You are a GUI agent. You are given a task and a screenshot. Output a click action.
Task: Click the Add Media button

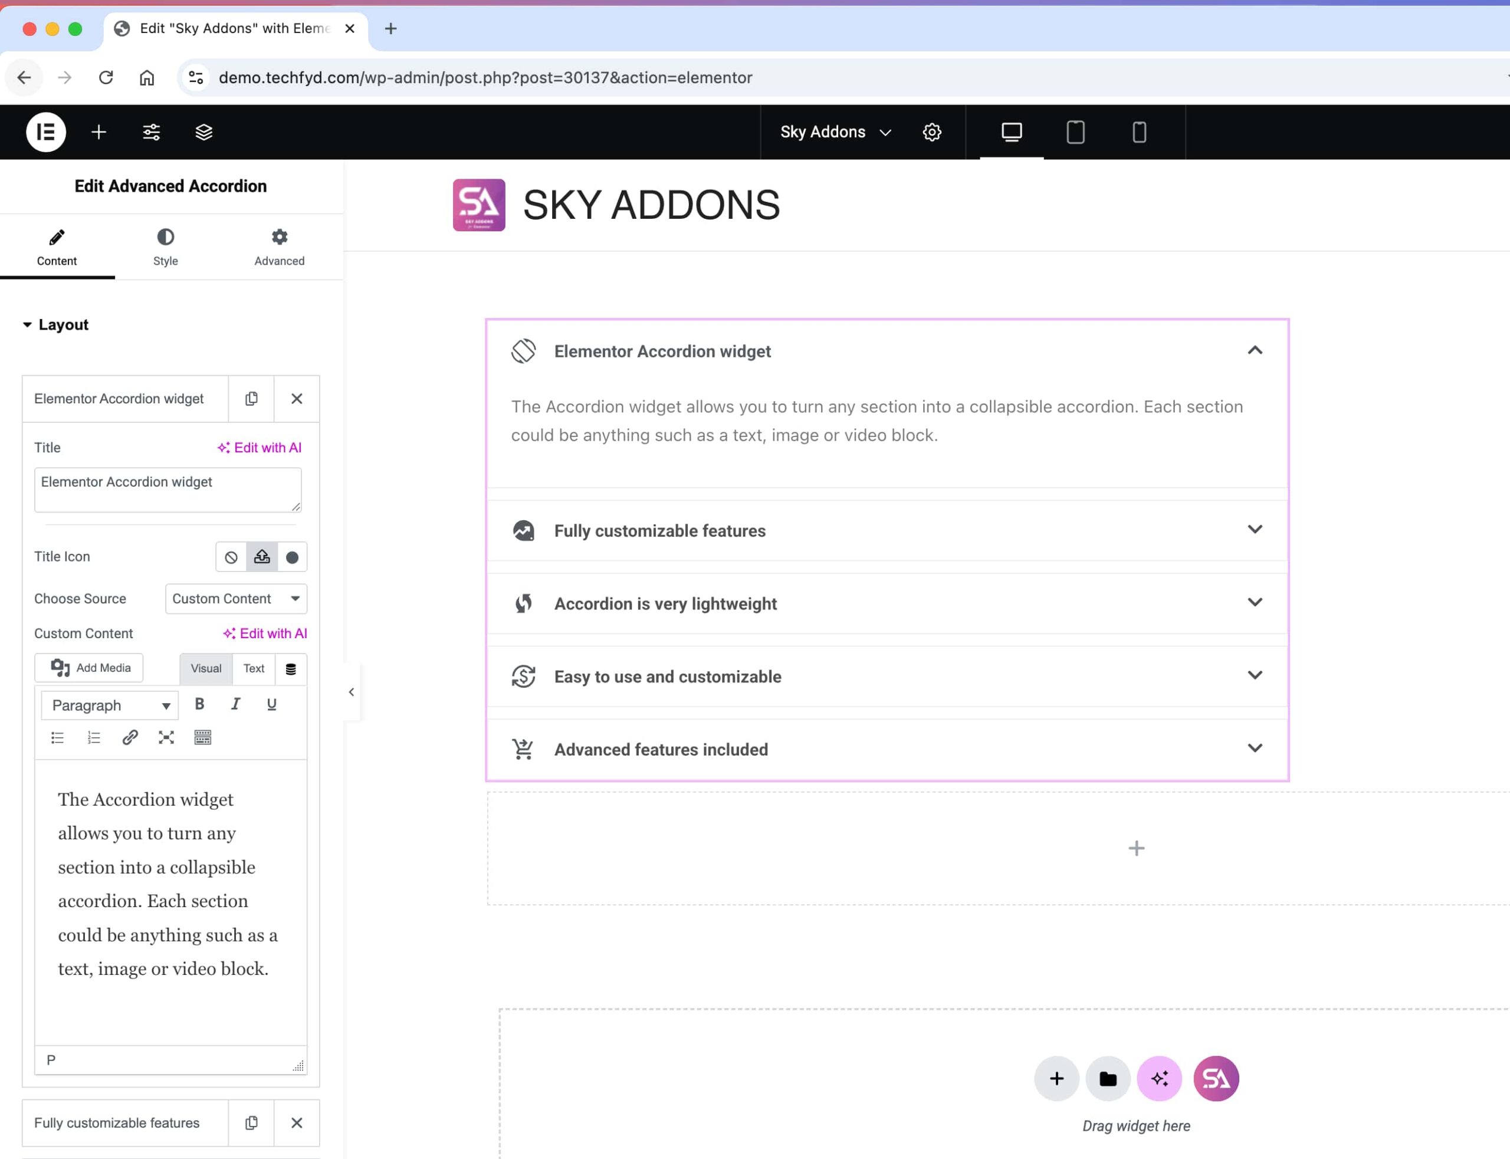(x=89, y=668)
